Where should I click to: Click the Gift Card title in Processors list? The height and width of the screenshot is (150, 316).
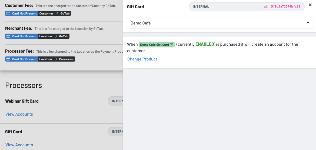[14, 132]
